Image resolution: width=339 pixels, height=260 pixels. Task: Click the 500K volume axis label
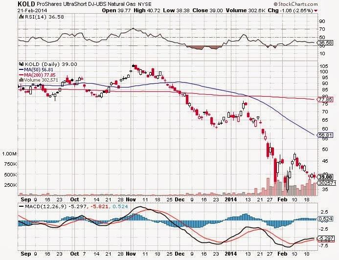point(10,174)
